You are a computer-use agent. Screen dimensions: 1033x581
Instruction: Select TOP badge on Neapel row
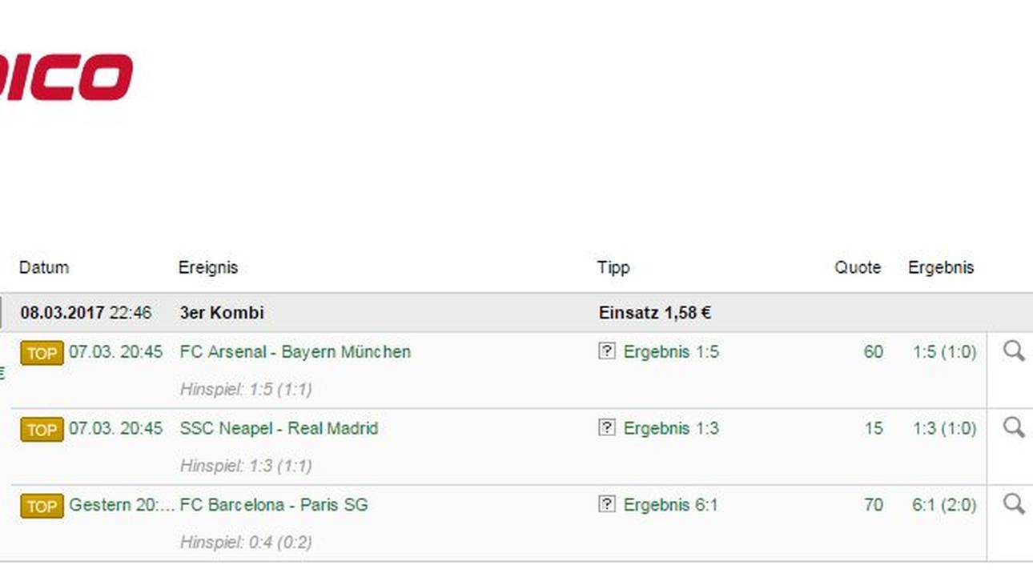pyautogui.click(x=42, y=430)
